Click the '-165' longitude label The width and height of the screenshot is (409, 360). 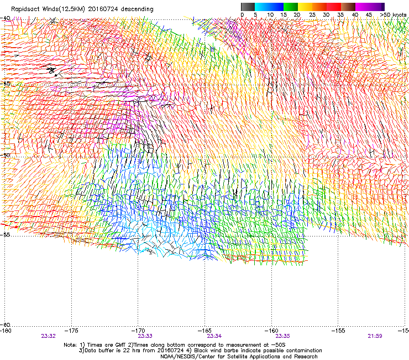(x=205, y=331)
